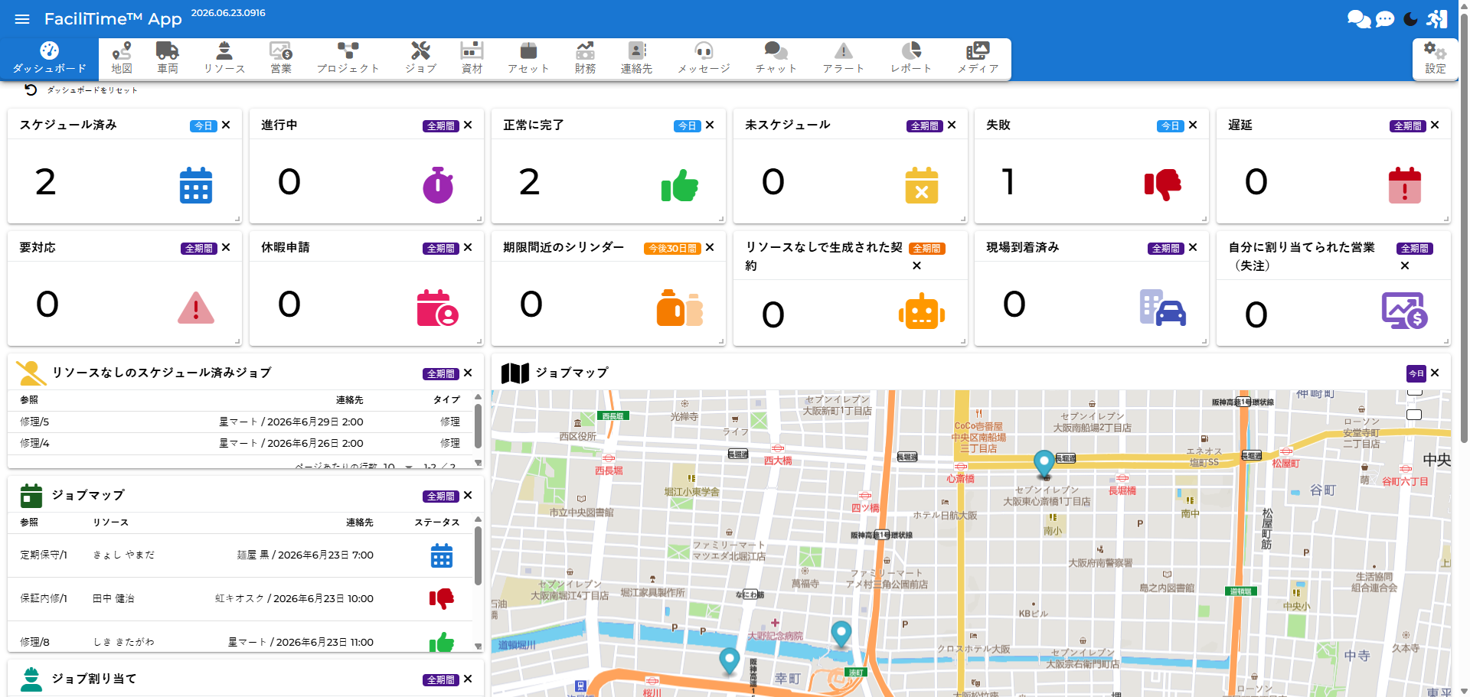The width and height of the screenshot is (1470, 697).
Task: Close the 失敗 card
Action: click(1193, 125)
